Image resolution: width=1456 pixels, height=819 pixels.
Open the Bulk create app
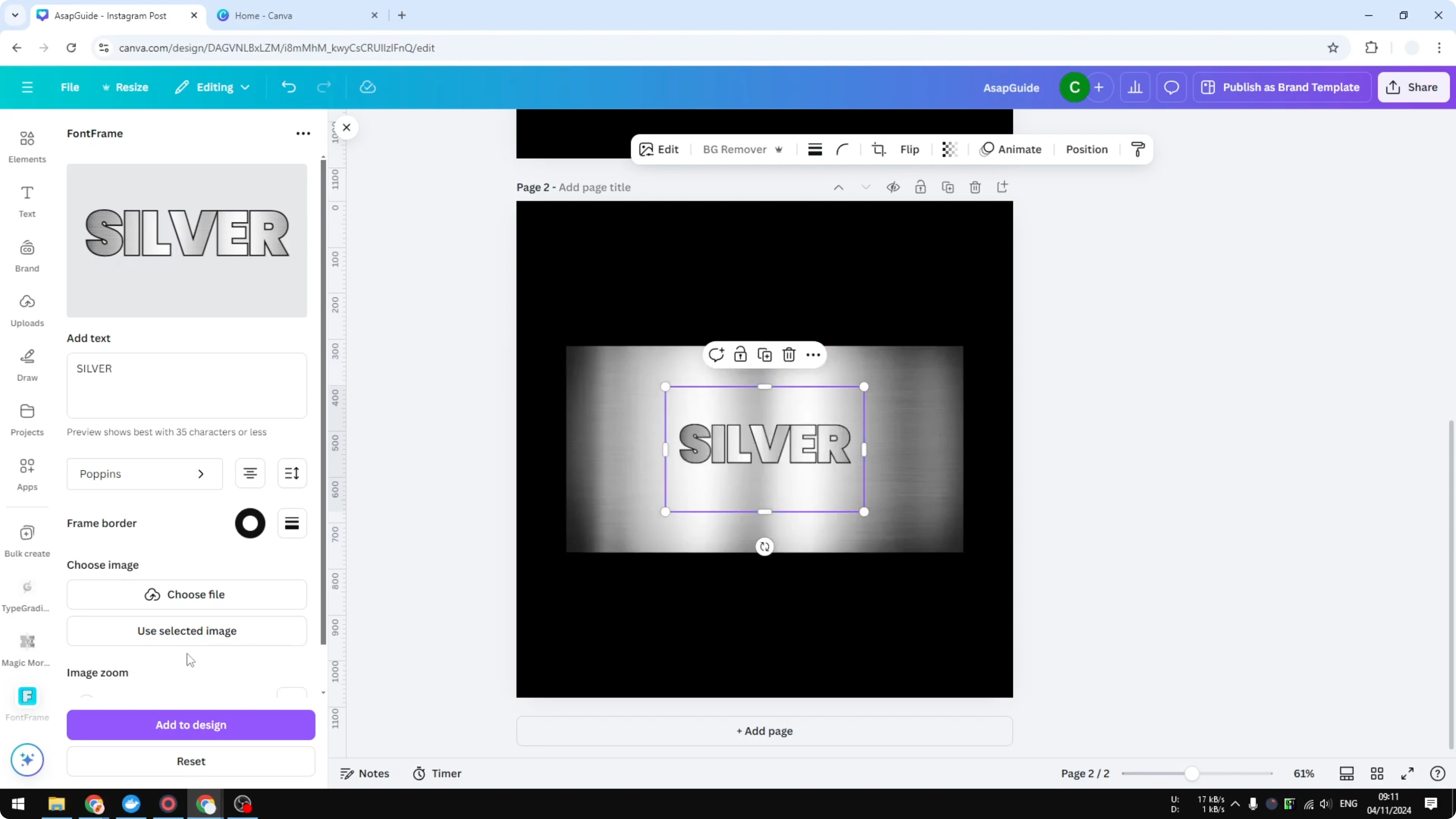(27, 541)
